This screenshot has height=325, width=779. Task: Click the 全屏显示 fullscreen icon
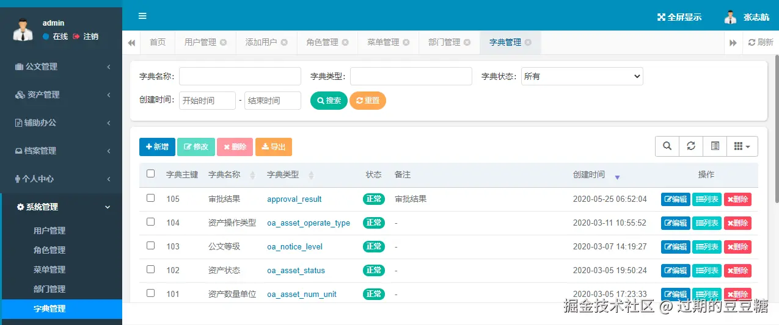pos(660,17)
